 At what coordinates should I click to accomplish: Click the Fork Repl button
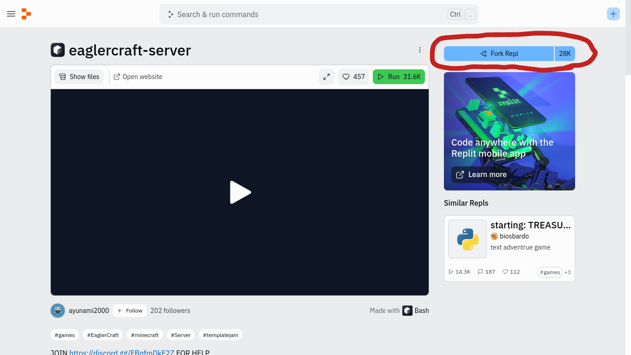coord(499,54)
